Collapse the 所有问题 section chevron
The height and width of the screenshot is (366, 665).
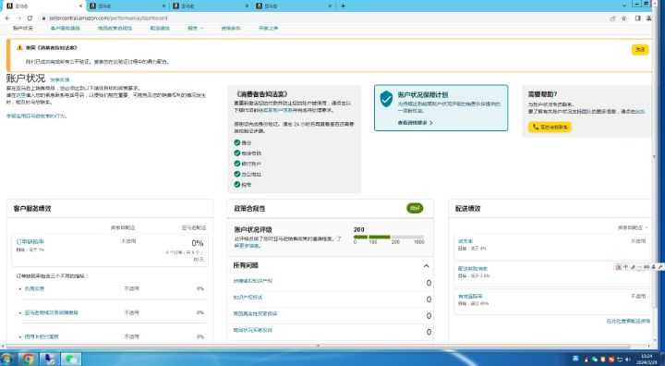[426, 266]
